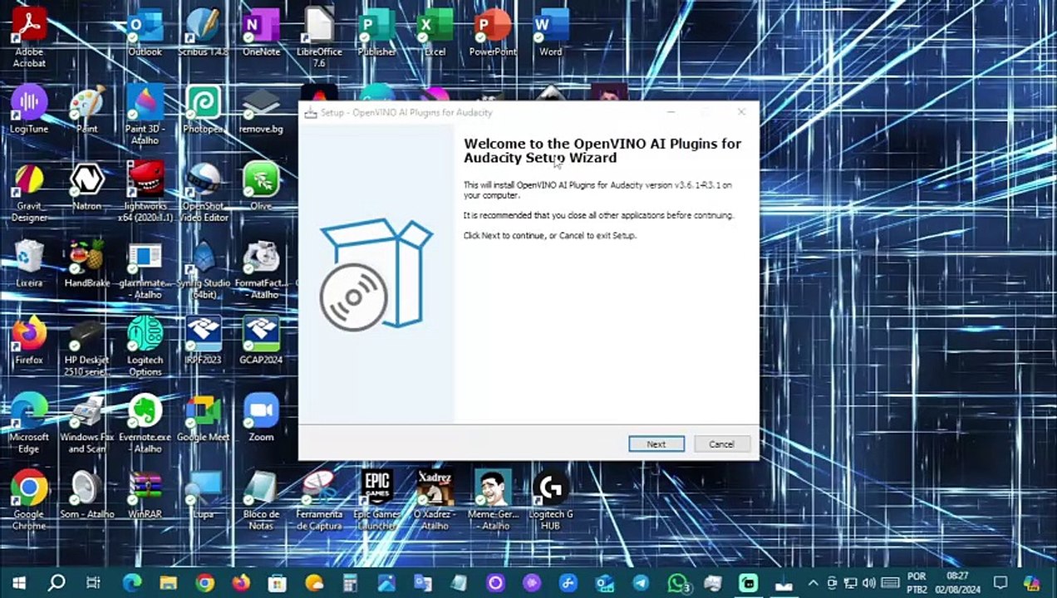Screen dimensions: 1057x598
Task: Click Next in the Setup wizard
Action: click(x=656, y=444)
